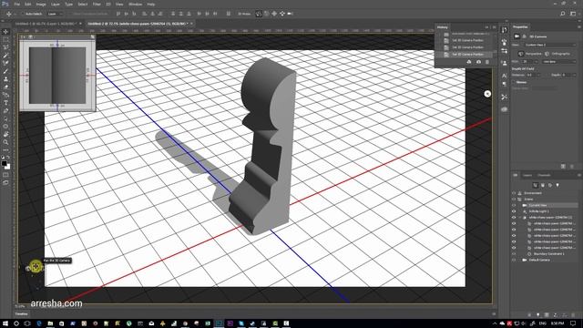Viewport: 583px width, 328px height.
Task: Open the Timeline panel tab
Action: (21, 313)
